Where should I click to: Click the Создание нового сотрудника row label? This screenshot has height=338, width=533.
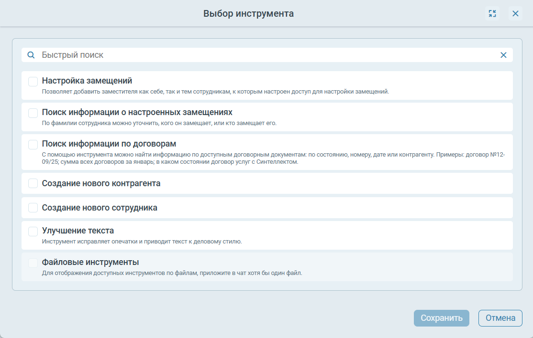coord(100,208)
